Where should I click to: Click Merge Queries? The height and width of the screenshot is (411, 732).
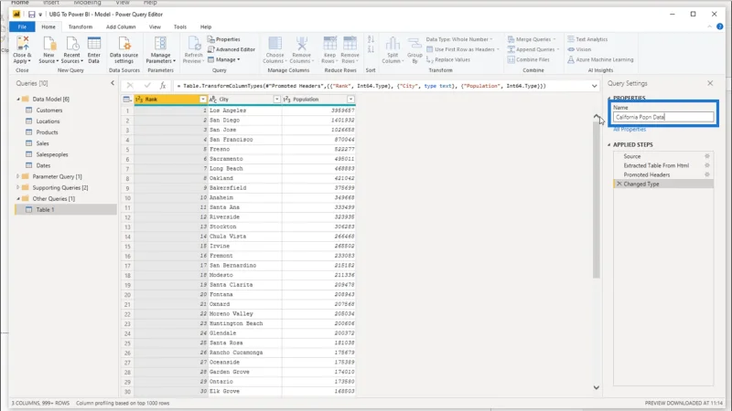tap(532, 39)
